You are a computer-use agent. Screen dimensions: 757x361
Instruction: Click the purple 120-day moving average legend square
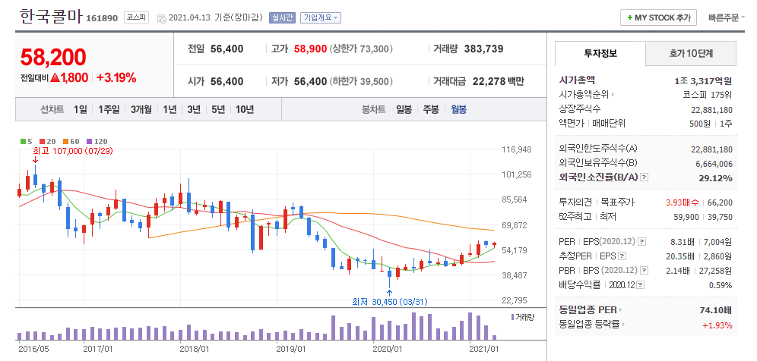[89, 142]
